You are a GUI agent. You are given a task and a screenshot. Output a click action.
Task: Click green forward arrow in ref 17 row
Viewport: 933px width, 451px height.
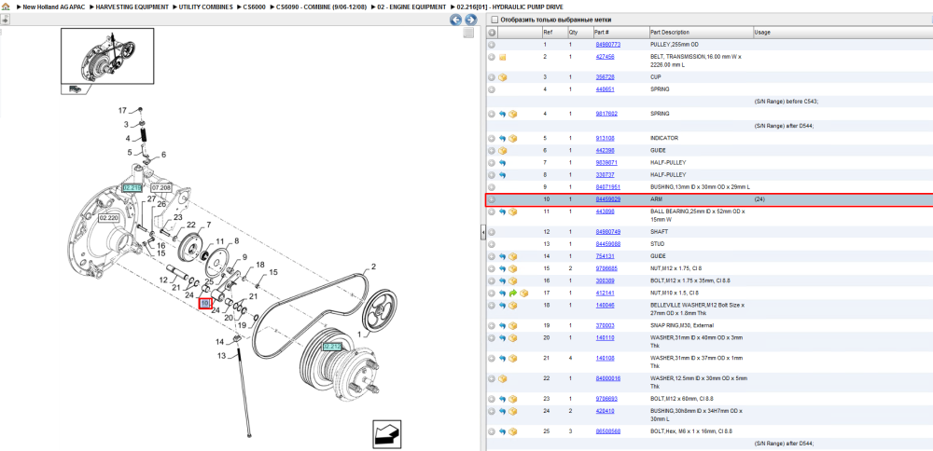[512, 293]
